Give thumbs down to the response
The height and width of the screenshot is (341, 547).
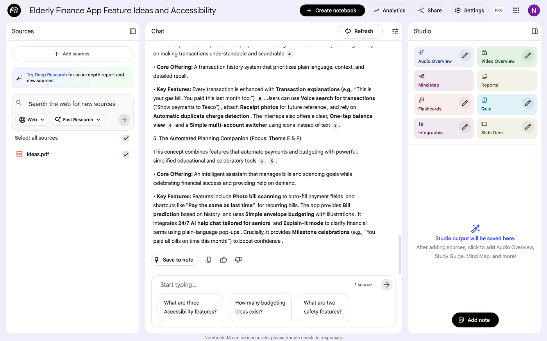point(238,260)
